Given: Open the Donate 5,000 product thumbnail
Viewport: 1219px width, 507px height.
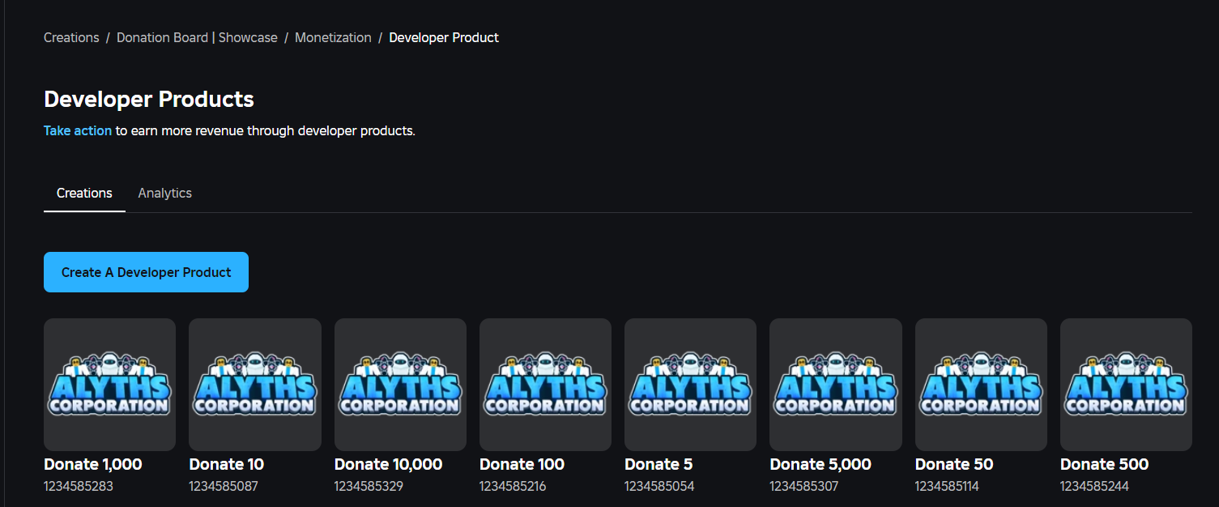Looking at the screenshot, I should pyautogui.click(x=835, y=385).
